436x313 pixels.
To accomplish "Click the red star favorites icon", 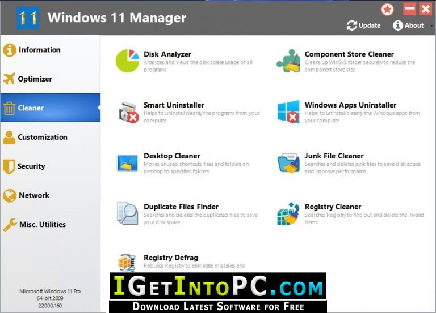I will [x=387, y=10].
